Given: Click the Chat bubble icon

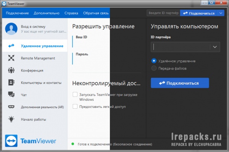Looking at the screenshot, I should coord(11,95).
